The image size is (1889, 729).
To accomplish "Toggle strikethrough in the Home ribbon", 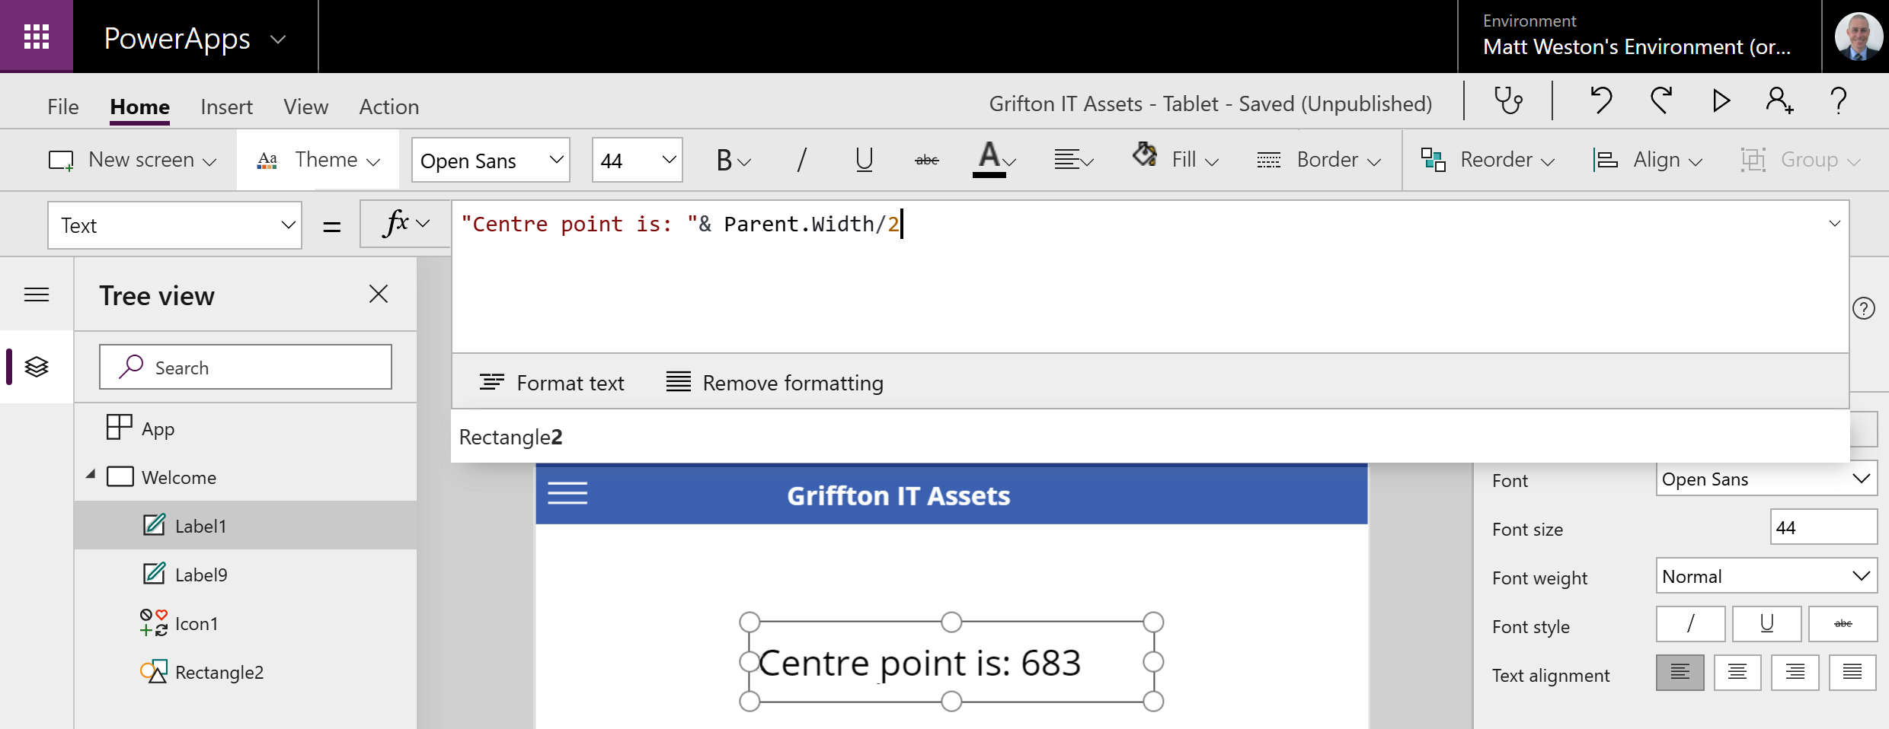I will [926, 160].
